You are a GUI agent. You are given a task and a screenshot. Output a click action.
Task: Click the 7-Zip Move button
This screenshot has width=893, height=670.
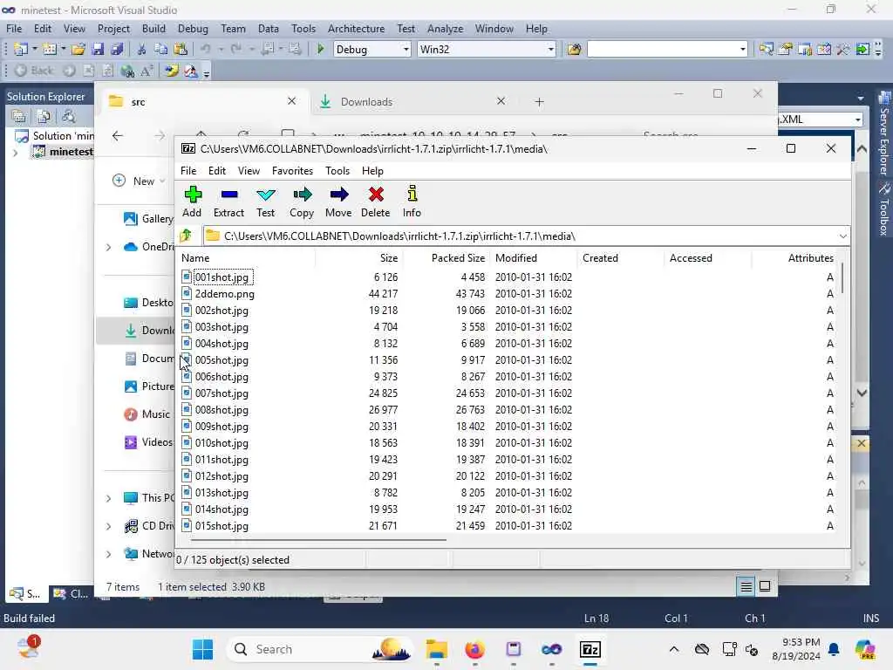[x=338, y=202]
